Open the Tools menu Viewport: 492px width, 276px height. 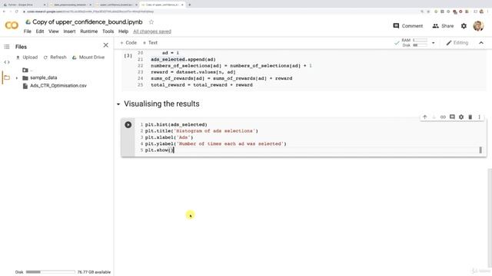pos(108,31)
